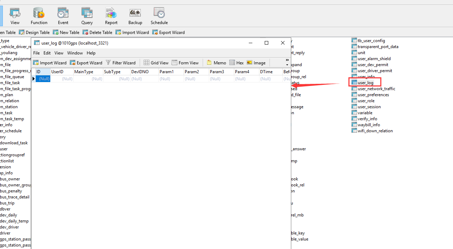Click Import Wizard in main window toolbar
This screenshot has height=249, width=453.
coord(132,32)
